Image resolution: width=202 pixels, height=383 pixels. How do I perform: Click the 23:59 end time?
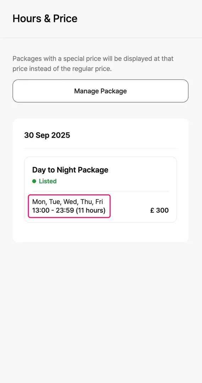[x=65, y=210]
